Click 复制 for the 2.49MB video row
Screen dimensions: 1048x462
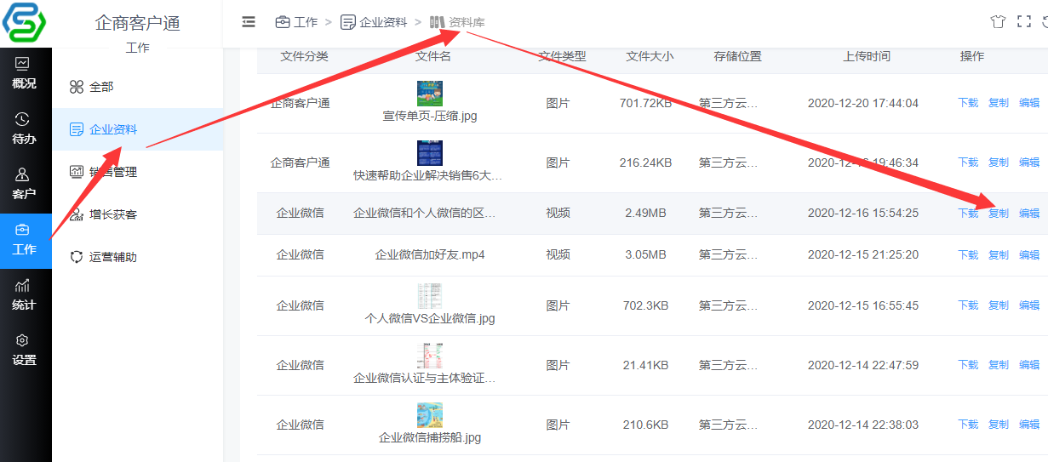[999, 214]
